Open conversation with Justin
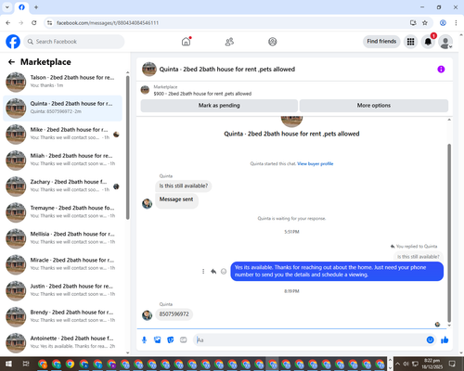464x371 pixels. 62,291
